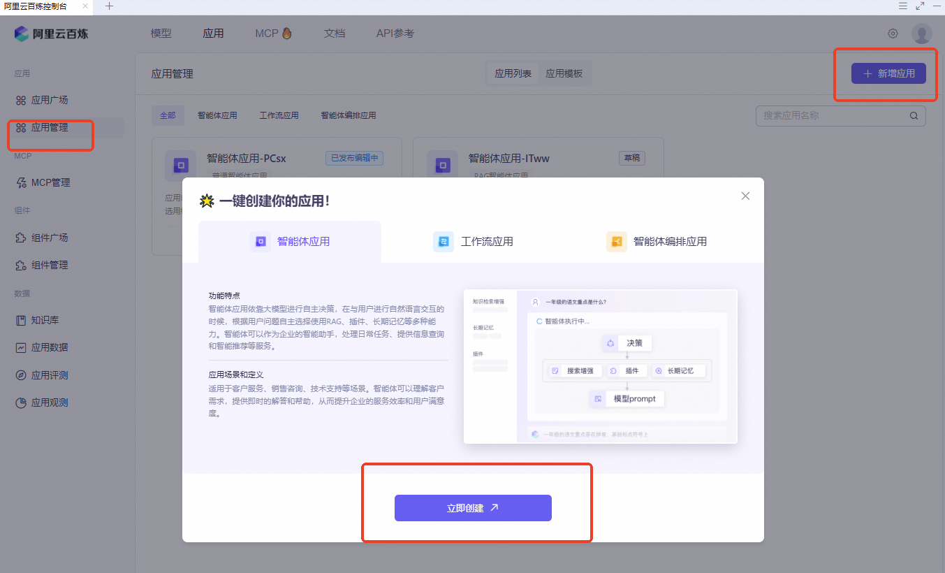Screen dimensions: 945x573
Task: Open the window hamburger menu icon
Action: click(x=902, y=6)
